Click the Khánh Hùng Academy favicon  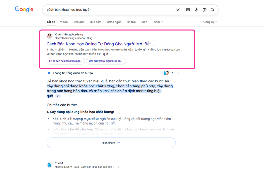point(49,36)
